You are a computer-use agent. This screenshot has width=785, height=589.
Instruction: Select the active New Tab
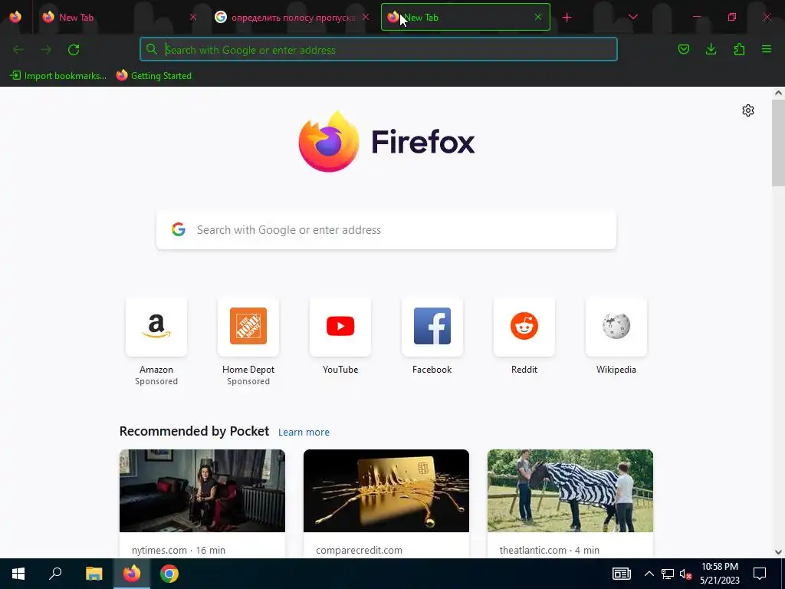click(465, 17)
